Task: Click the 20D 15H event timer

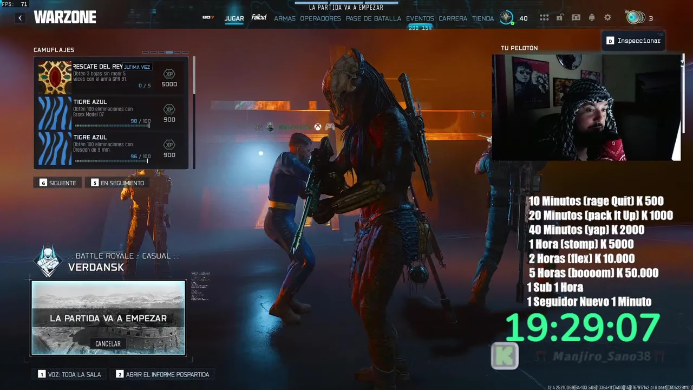Action: [x=420, y=28]
